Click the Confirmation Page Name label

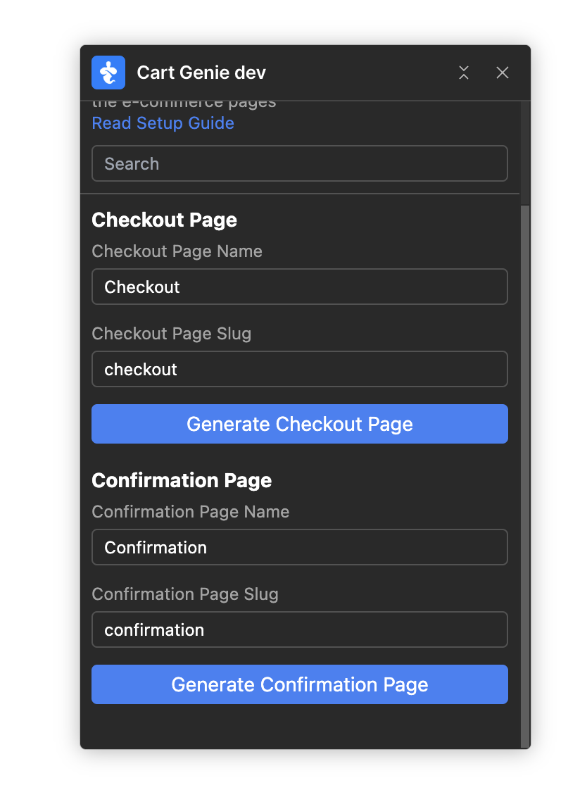point(190,512)
